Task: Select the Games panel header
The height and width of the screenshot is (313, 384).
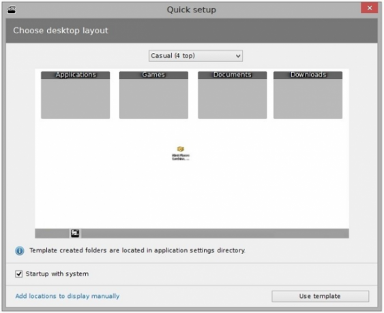Action: (153, 75)
